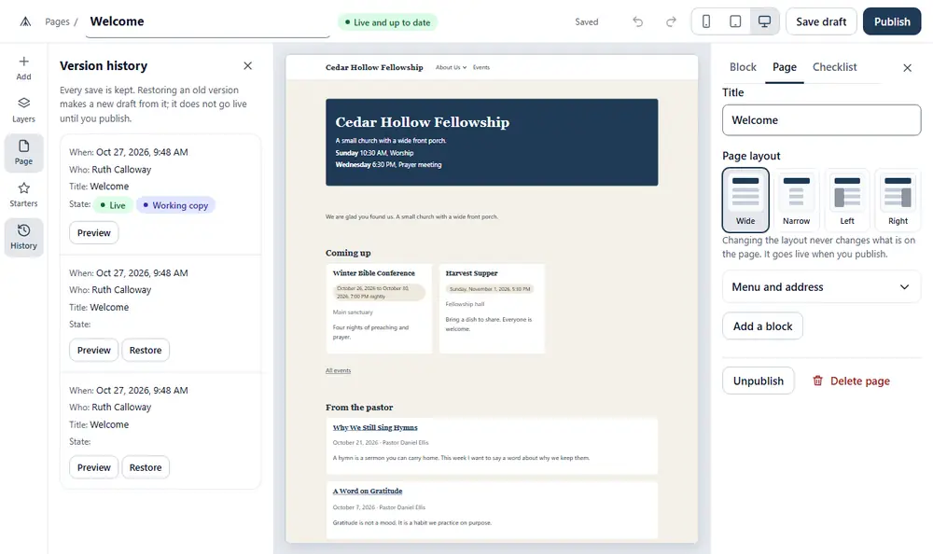Switch to tablet preview

click(735, 22)
